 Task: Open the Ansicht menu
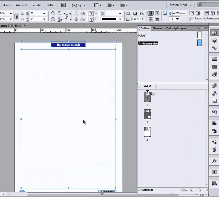pyautogui.click(x=21, y=5)
